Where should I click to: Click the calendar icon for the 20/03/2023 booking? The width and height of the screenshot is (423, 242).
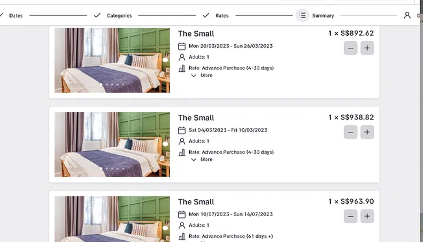point(182,46)
